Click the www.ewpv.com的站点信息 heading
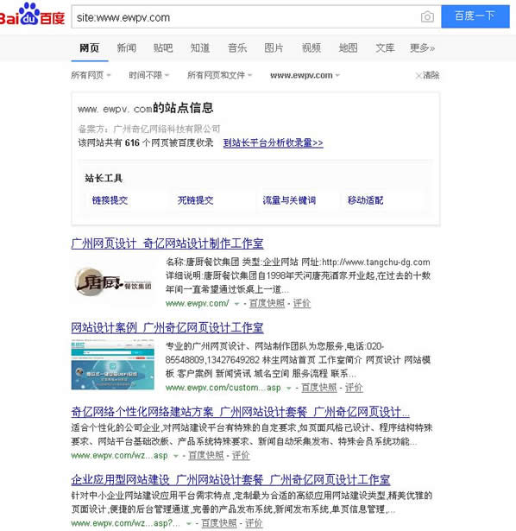 click(146, 109)
